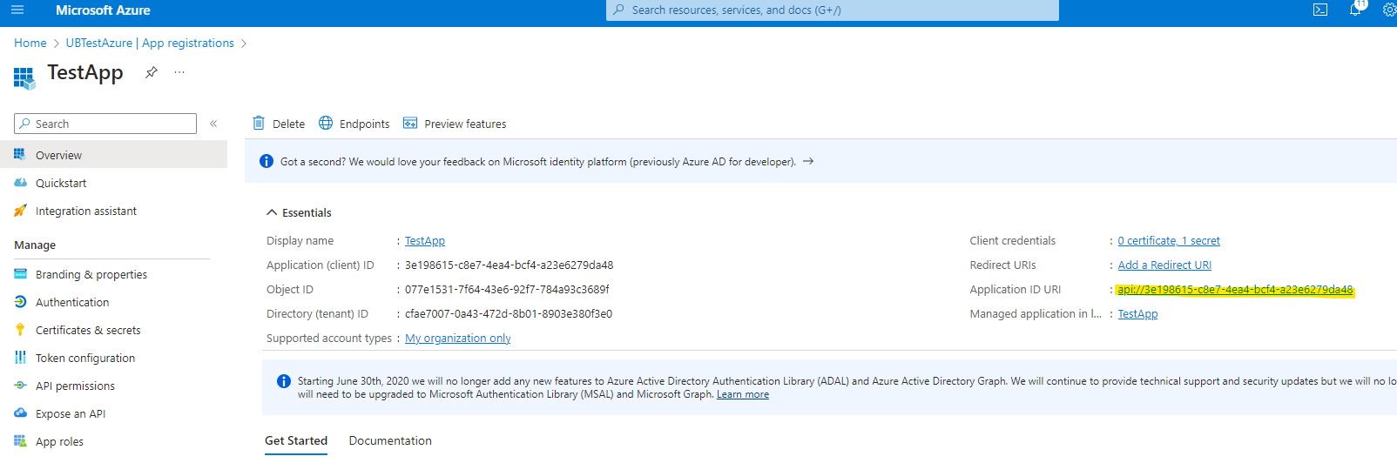Screen dimensions: 1397x463
Task: Pin TestApp to dashboard
Action: pos(152,72)
